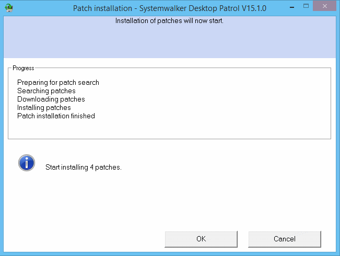Screen dimensions: 340x256
Task: Click the OK button
Action: pyautogui.click(x=201, y=239)
